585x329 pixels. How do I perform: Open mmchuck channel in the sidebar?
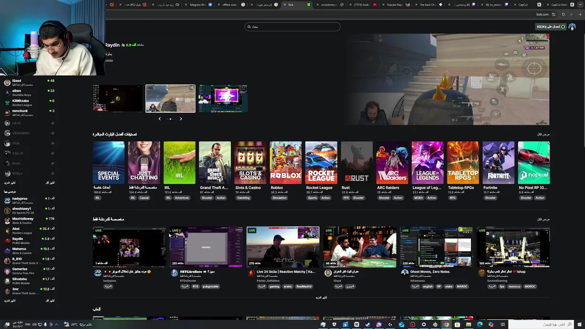point(28,113)
